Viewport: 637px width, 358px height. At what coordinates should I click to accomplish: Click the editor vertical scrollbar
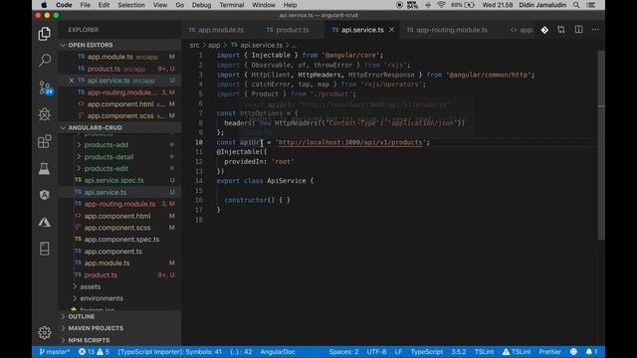601,145
